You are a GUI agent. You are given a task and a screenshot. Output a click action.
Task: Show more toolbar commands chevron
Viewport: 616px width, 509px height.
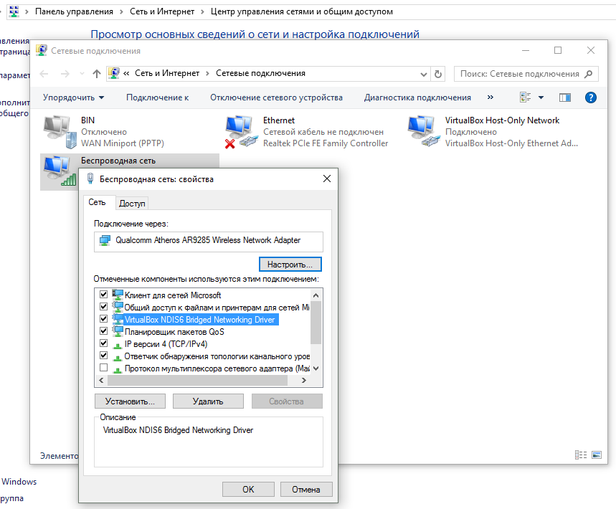click(x=491, y=97)
